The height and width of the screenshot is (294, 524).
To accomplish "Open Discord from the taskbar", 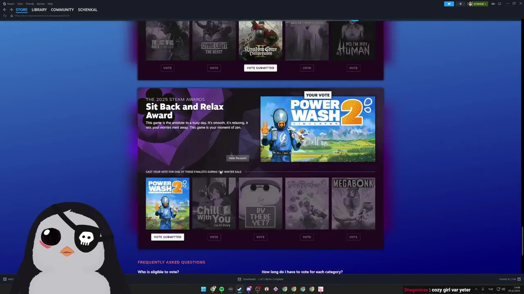I will tap(248, 289).
